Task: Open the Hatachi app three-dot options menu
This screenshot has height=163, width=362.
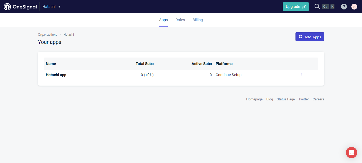Action: pyautogui.click(x=302, y=75)
